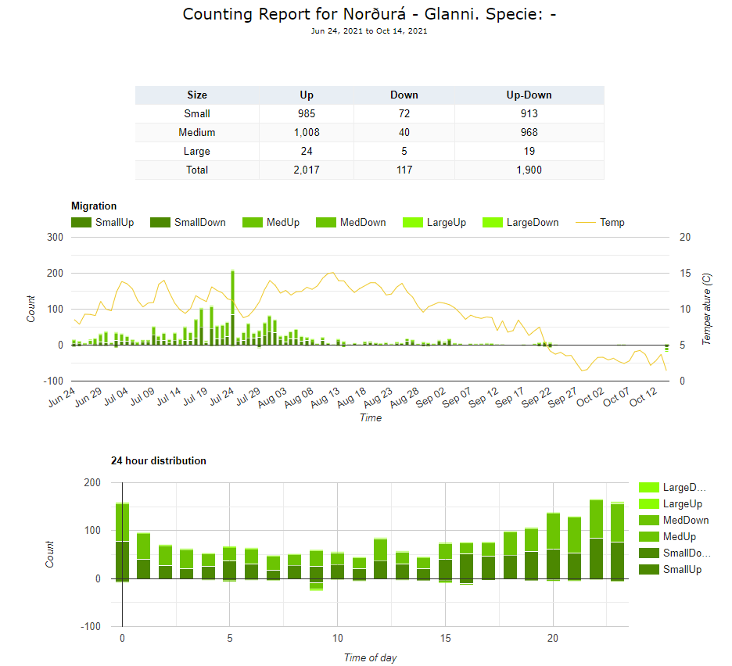Click the Migration chart title
This screenshot has width=732, height=666.
(94, 206)
